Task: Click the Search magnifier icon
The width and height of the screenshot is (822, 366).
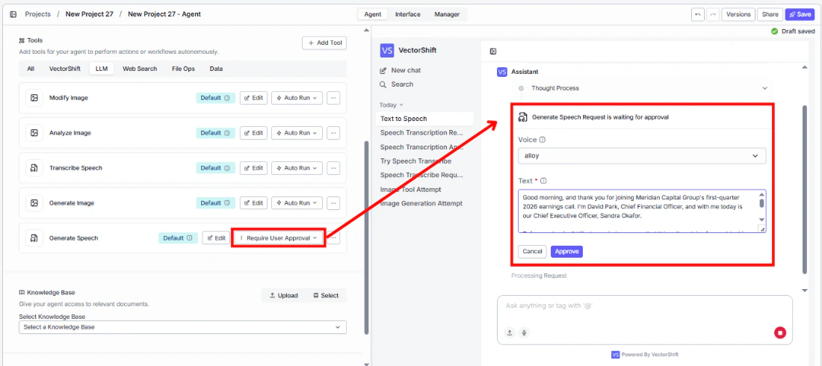Action: 383,84
